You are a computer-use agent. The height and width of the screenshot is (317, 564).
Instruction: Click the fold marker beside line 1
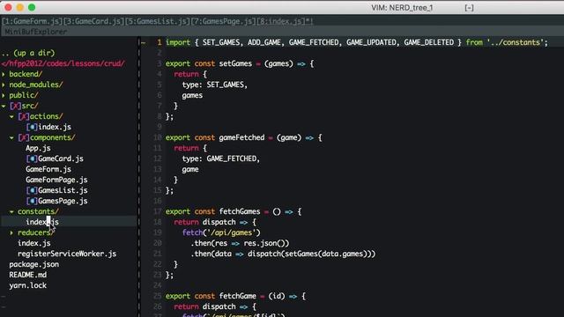pyautogui.click(x=144, y=43)
